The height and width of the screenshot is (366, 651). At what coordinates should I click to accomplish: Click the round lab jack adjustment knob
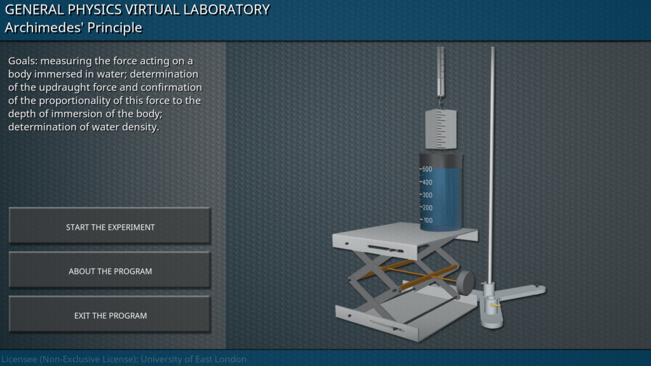[466, 282]
